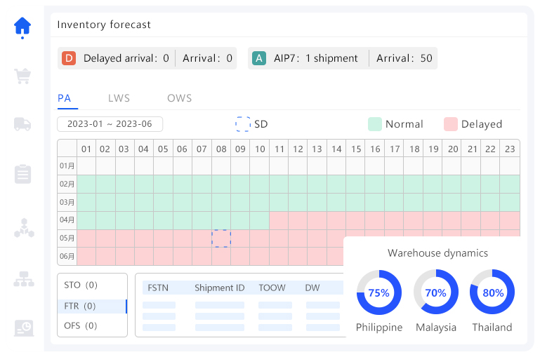Open the 2023-01 ~ 2023-06 date range picker

tap(110, 124)
